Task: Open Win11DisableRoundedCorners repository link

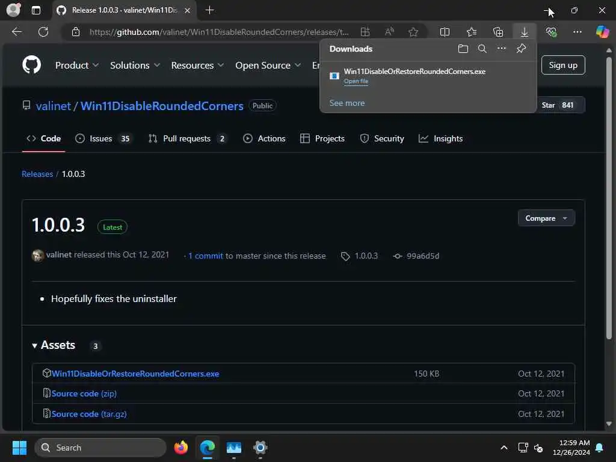Action: 162,106
